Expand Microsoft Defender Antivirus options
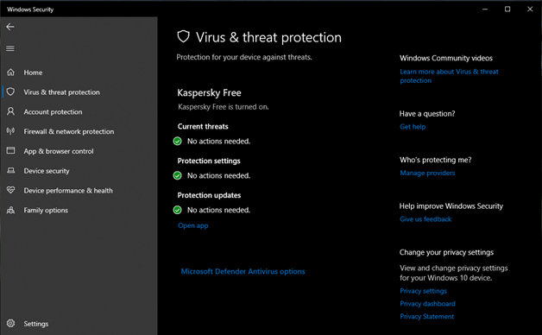 coord(243,271)
